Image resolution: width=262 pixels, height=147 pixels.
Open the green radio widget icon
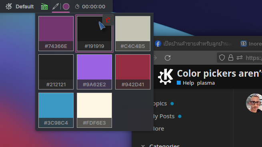(44, 6)
